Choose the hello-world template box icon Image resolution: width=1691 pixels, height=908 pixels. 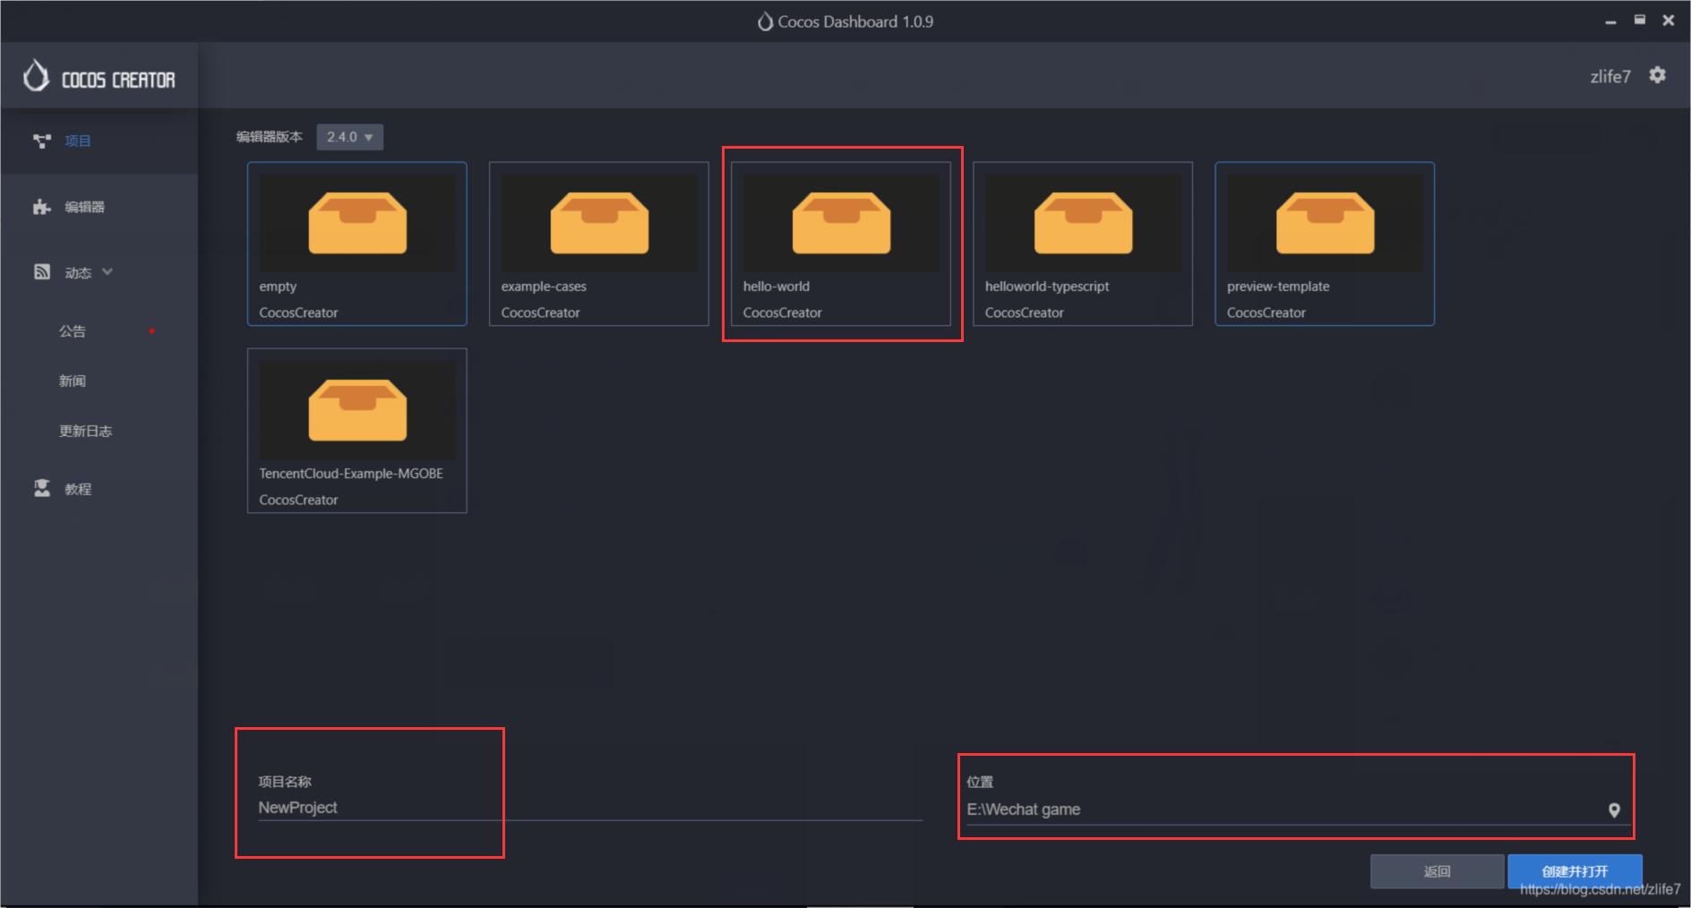pyautogui.click(x=841, y=223)
